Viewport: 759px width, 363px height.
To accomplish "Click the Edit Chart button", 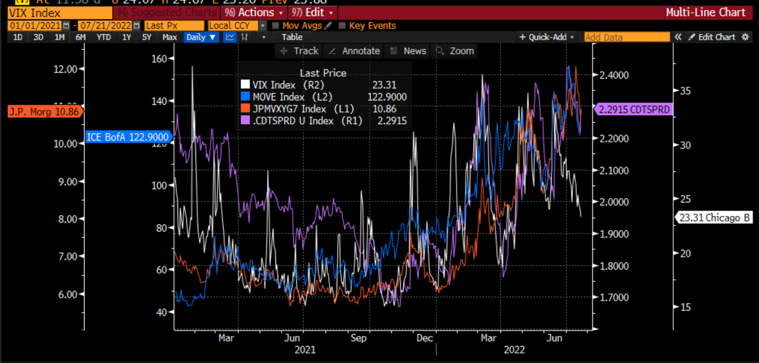I will click(x=711, y=38).
